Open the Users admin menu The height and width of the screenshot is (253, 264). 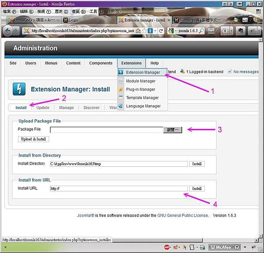pyautogui.click(x=31, y=63)
